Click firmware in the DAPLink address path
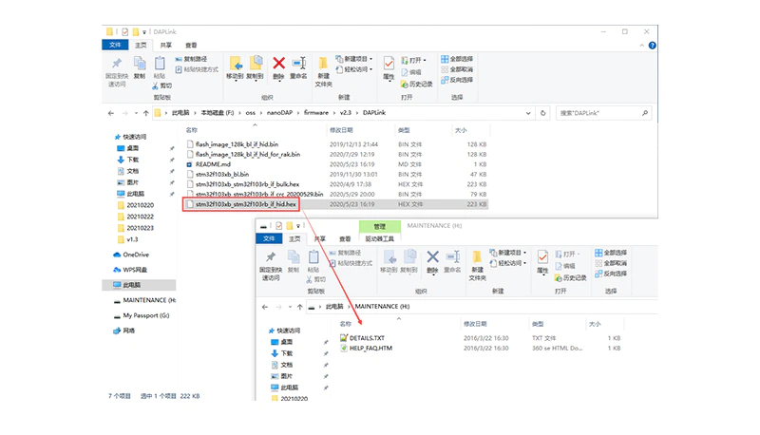Image resolution: width=760 pixels, height=435 pixels. (x=316, y=113)
